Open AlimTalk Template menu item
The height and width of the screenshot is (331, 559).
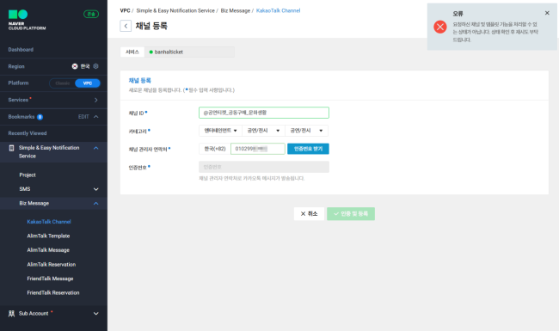48,236
